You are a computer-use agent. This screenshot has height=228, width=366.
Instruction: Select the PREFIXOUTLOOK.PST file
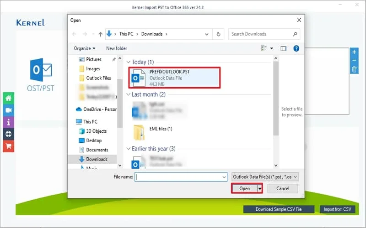coord(174,78)
